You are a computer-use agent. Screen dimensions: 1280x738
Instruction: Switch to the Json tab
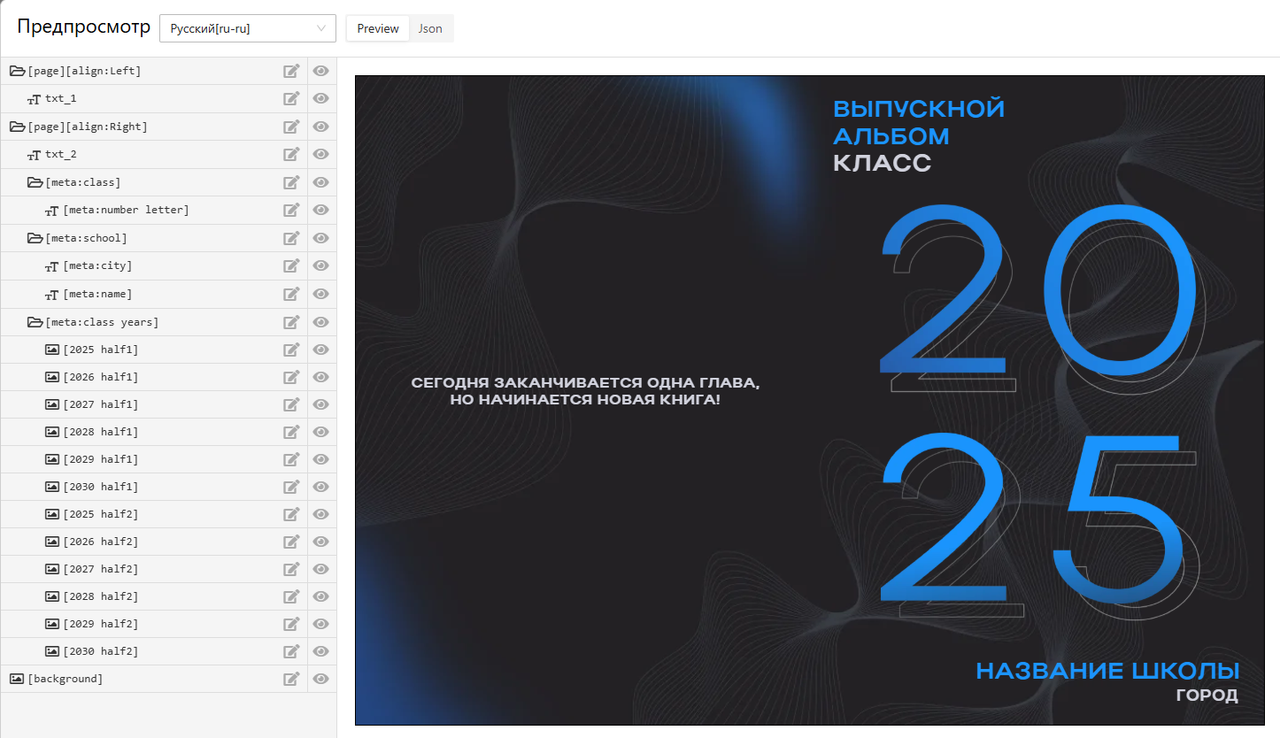(430, 28)
